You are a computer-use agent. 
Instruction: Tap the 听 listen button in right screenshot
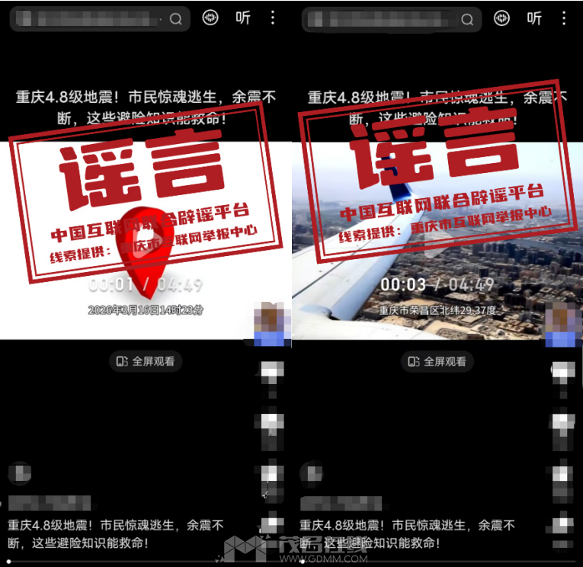[x=534, y=18]
